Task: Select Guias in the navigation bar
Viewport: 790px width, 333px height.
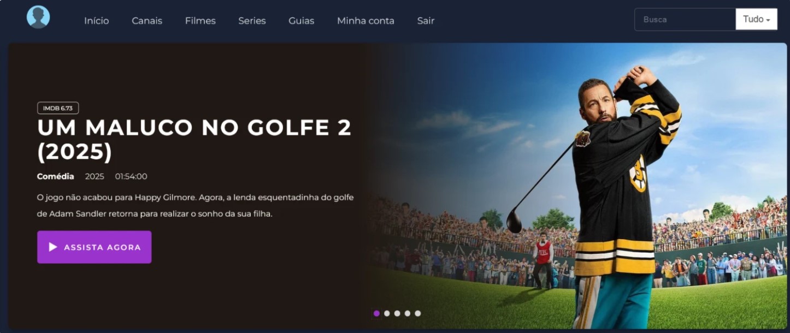Action: coord(302,21)
